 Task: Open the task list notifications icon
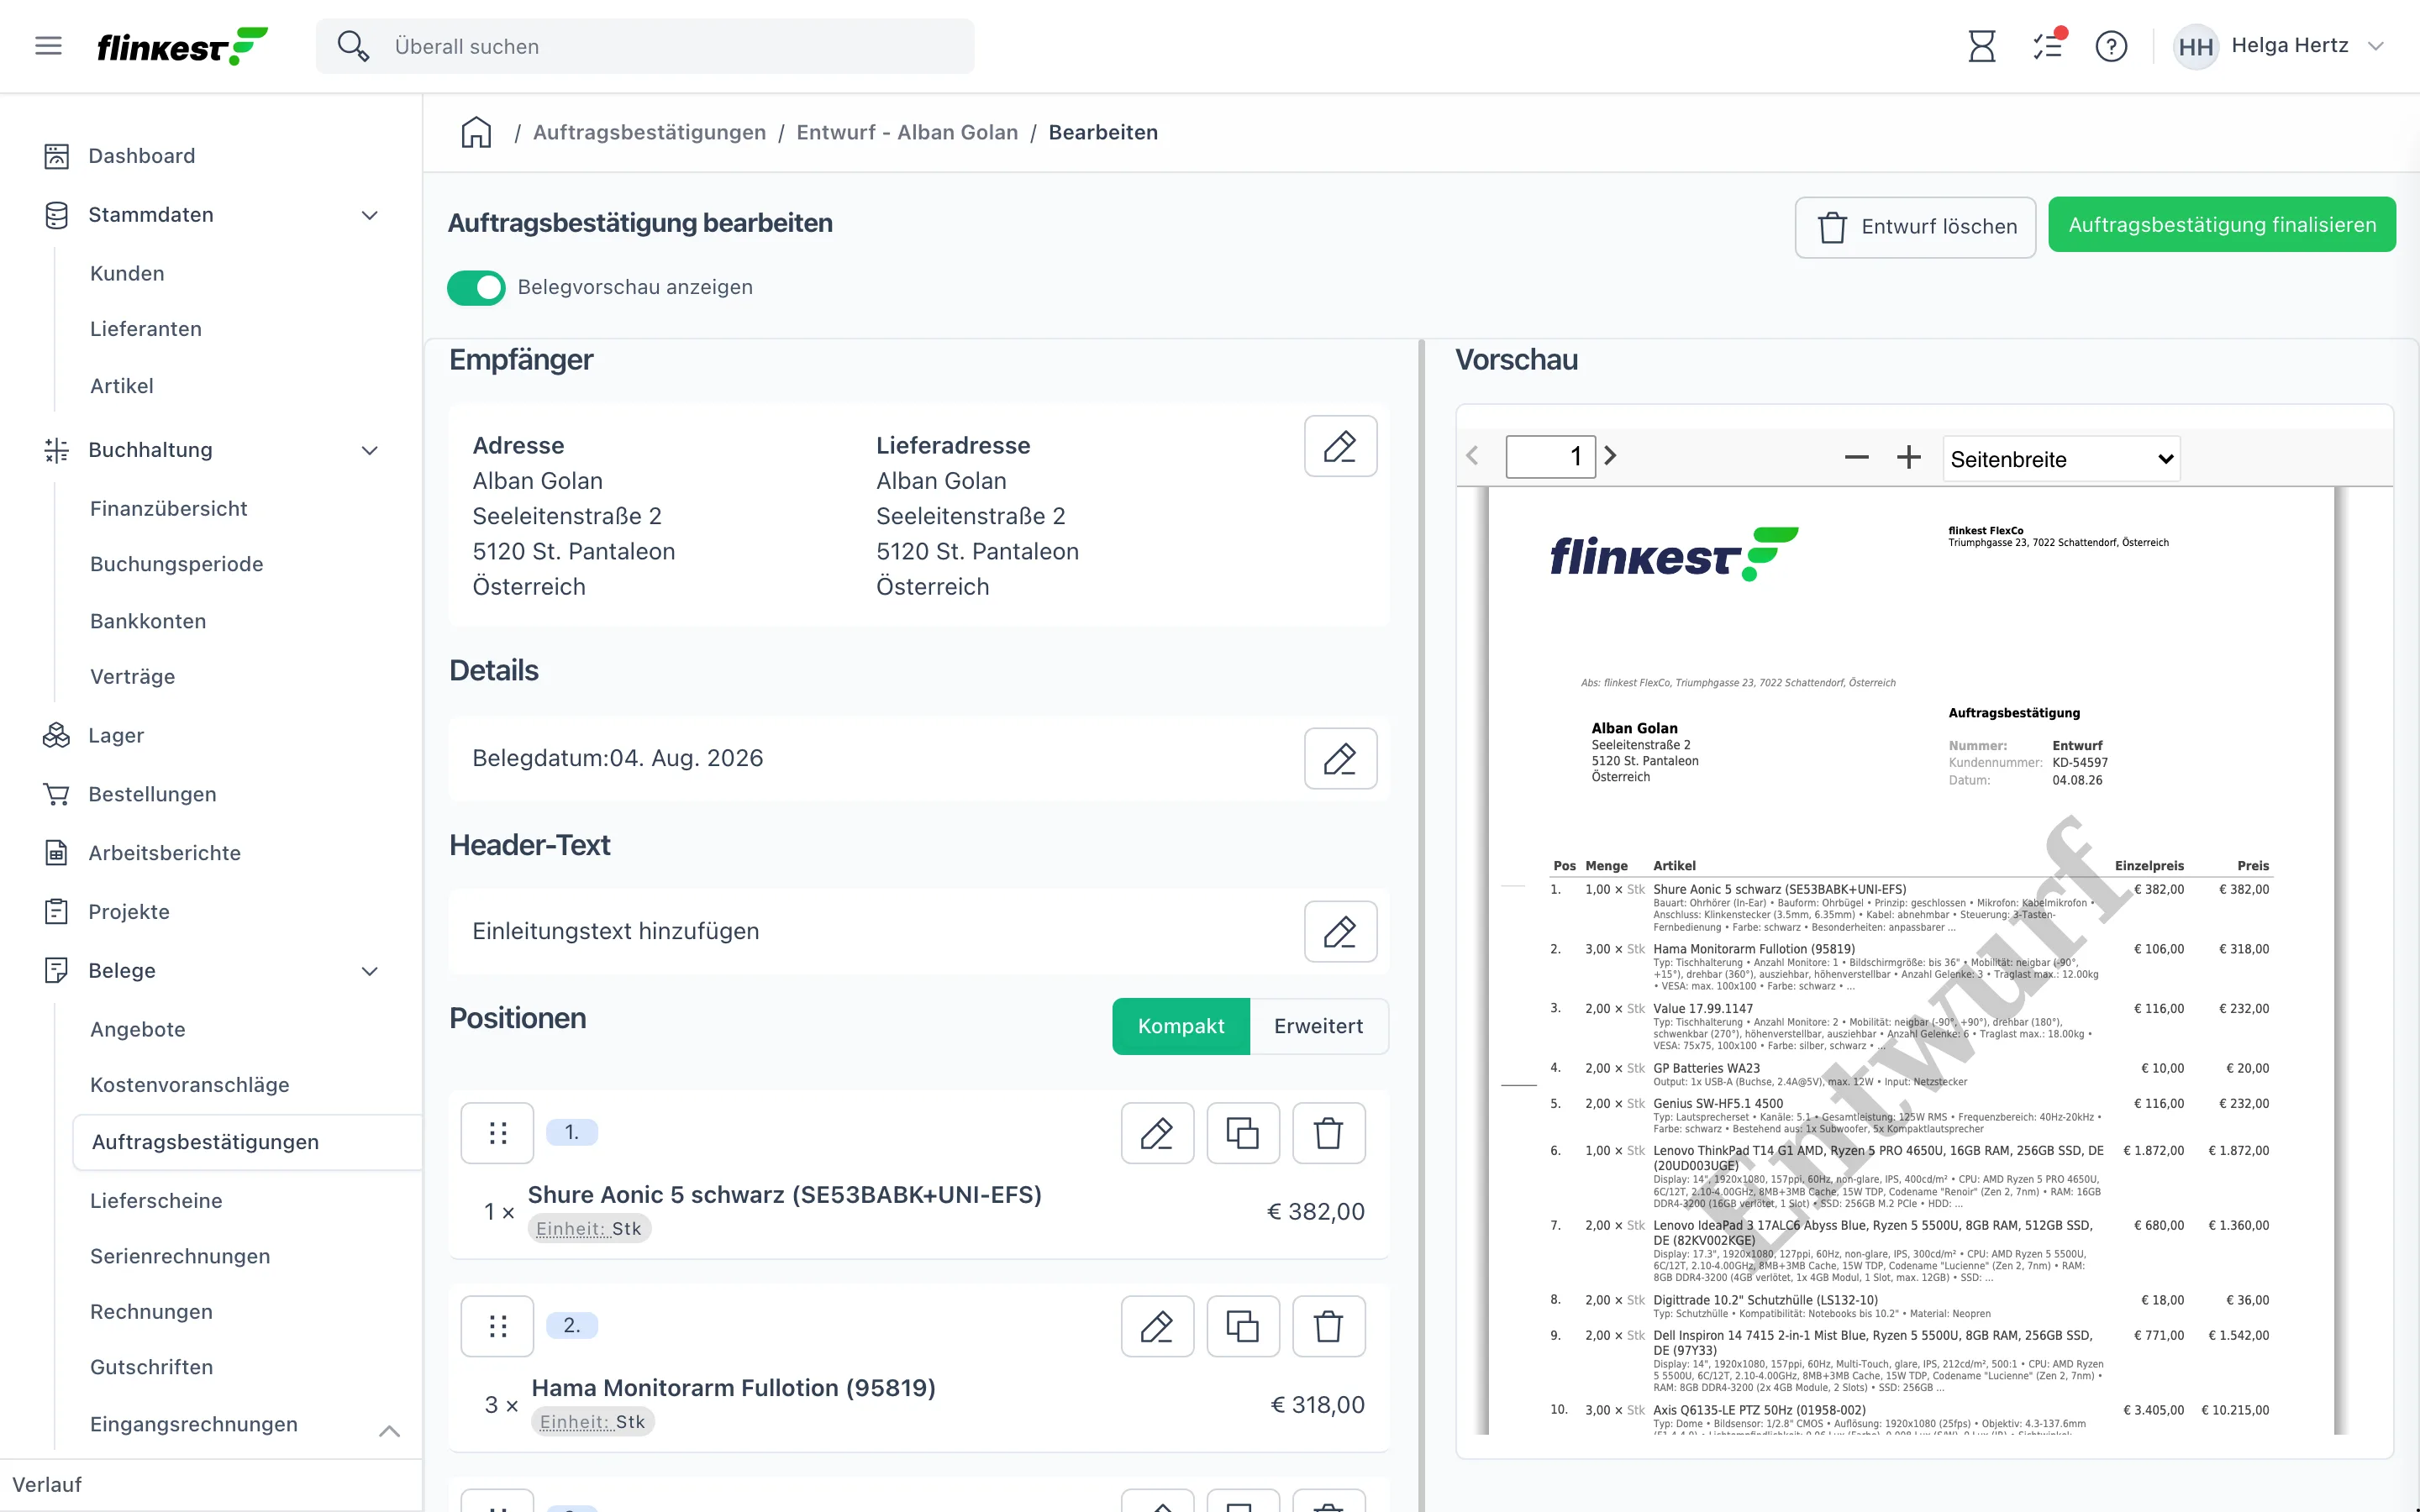click(2048, 46)
